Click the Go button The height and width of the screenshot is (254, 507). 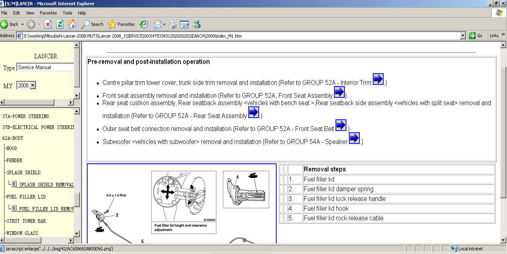(x=477, y=36)
